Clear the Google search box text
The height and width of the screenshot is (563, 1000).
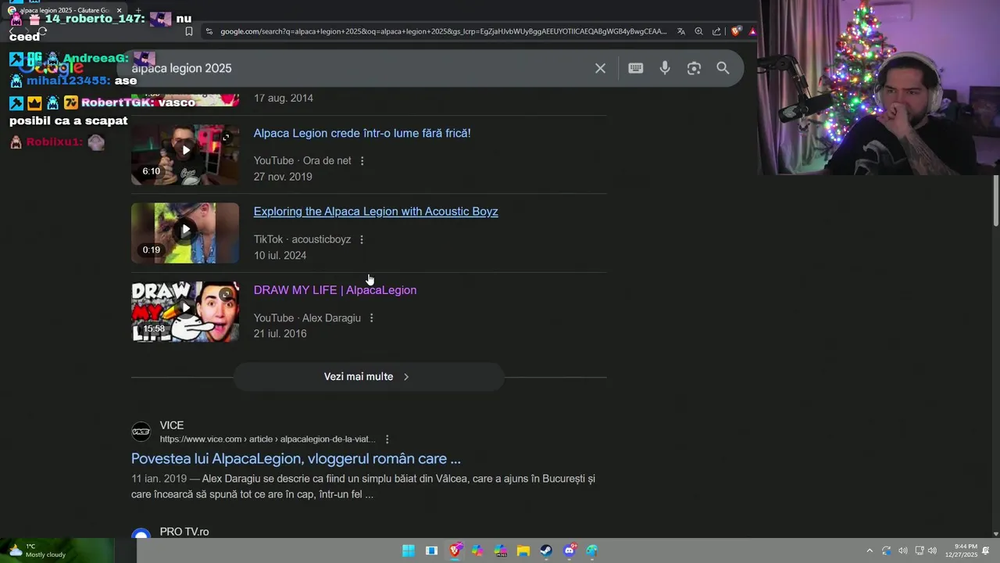[600, 68]
